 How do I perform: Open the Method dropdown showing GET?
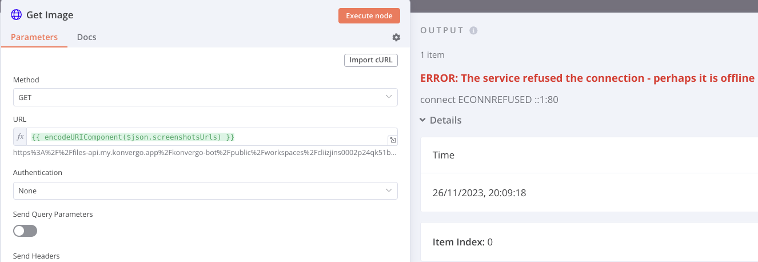[x=205, y=97]
